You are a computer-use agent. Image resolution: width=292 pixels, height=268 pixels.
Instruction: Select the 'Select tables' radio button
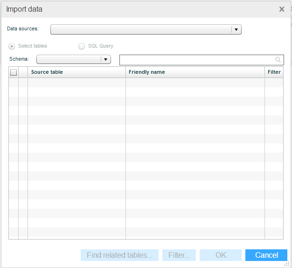click(x=12, y=46)
